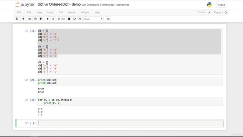The height and width of the screenshot is (137, 243).
Task: Click the pencil edit mode icon
Action: pos(210,13)
